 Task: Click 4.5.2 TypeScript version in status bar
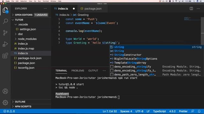[x=172, y=111]
